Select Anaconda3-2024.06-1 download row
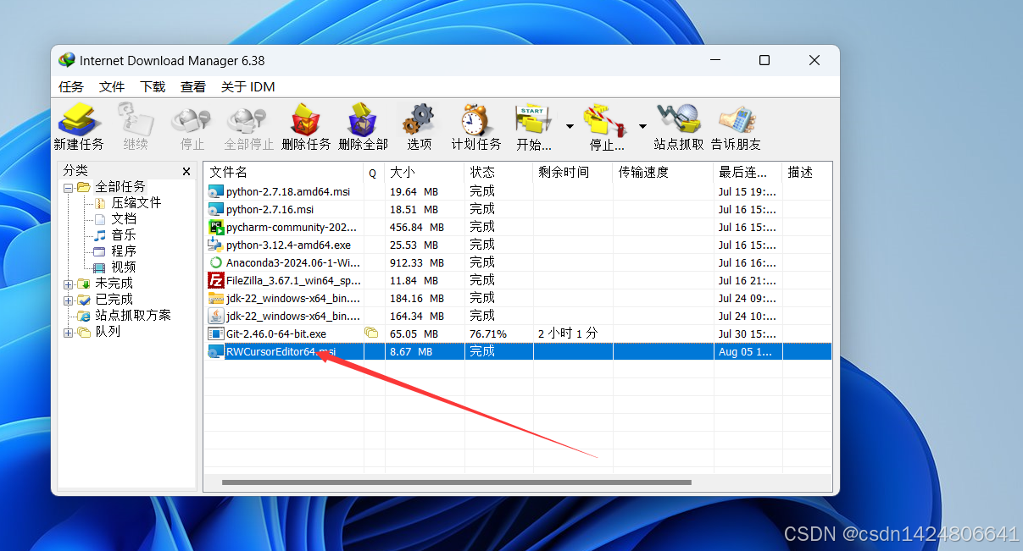Viewport: 1023px width, 551px height. (x=518, y=262)
